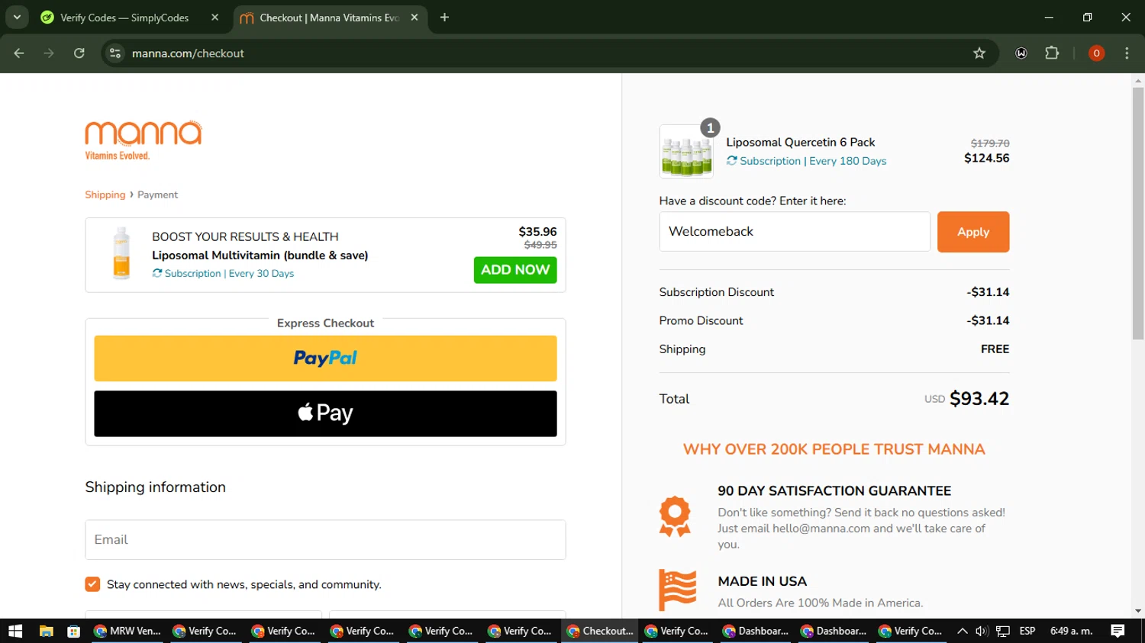Click the product price $124.56
1145x643 pixels.
click(986, 158)
